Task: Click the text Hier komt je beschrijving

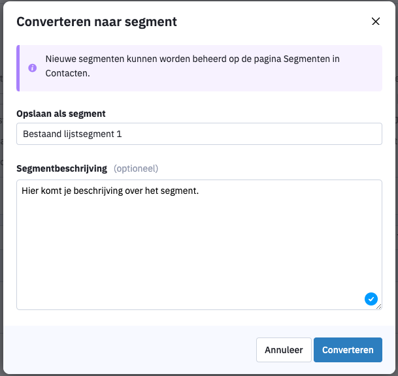Action: click(x=73, y=191)
